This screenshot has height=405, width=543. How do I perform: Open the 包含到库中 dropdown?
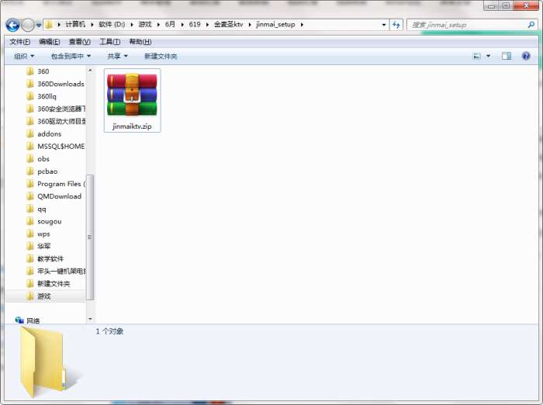(71, 56)
